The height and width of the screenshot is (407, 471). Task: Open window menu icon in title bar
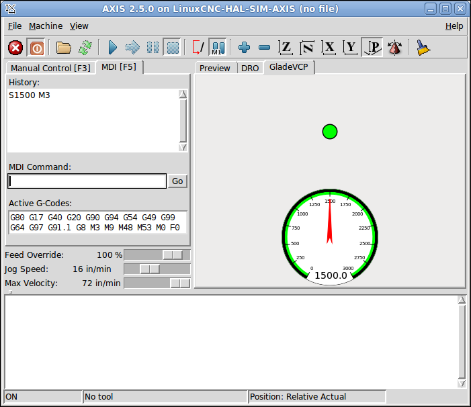pos(11,9)
